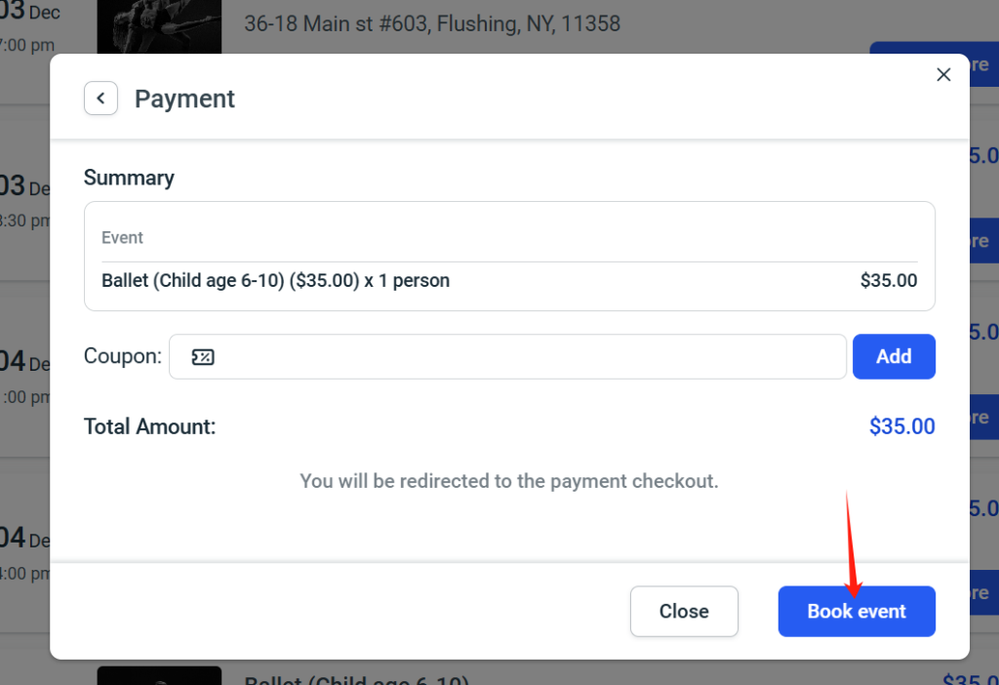This screenshot has height=685, width=999.
Task: Focus the Coupon code input field
Action: click(x=527, y=357)
